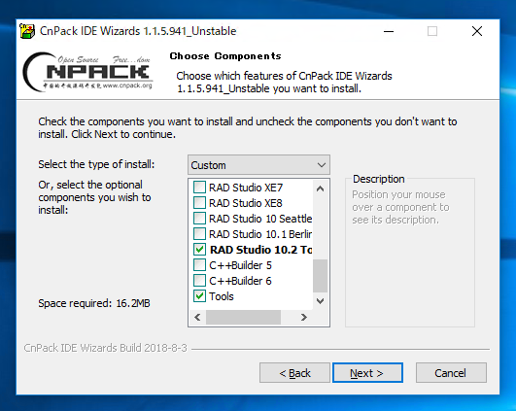This screenshot has width=516, height=411.
Task: Click Next to continue installation
Action: click(367, 373)
